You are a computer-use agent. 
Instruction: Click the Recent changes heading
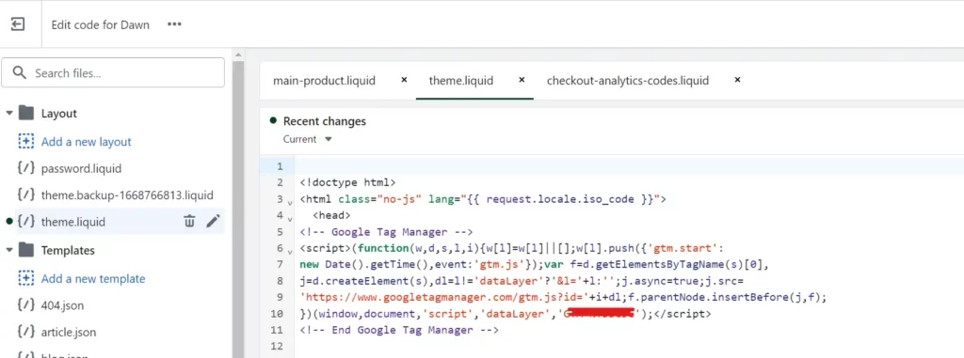[x=325, y=121]
